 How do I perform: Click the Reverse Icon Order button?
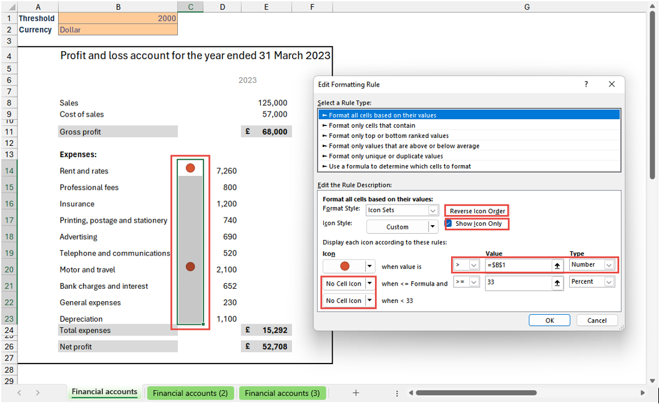point(476,211)
